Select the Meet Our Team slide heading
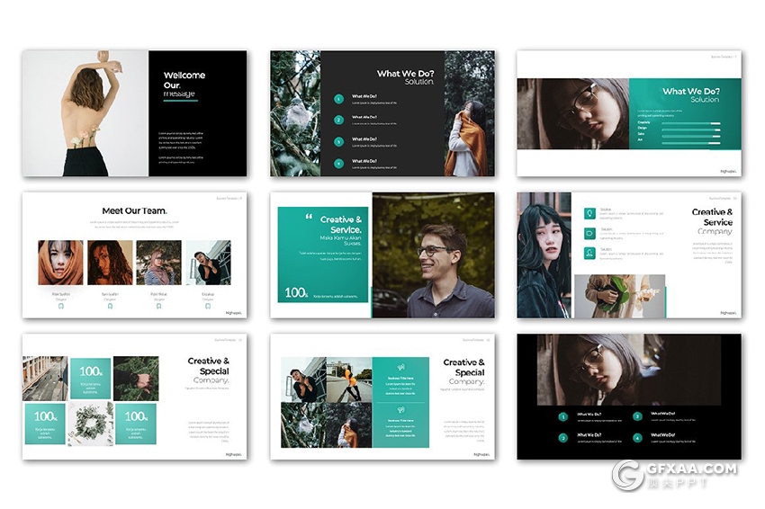 134,211
